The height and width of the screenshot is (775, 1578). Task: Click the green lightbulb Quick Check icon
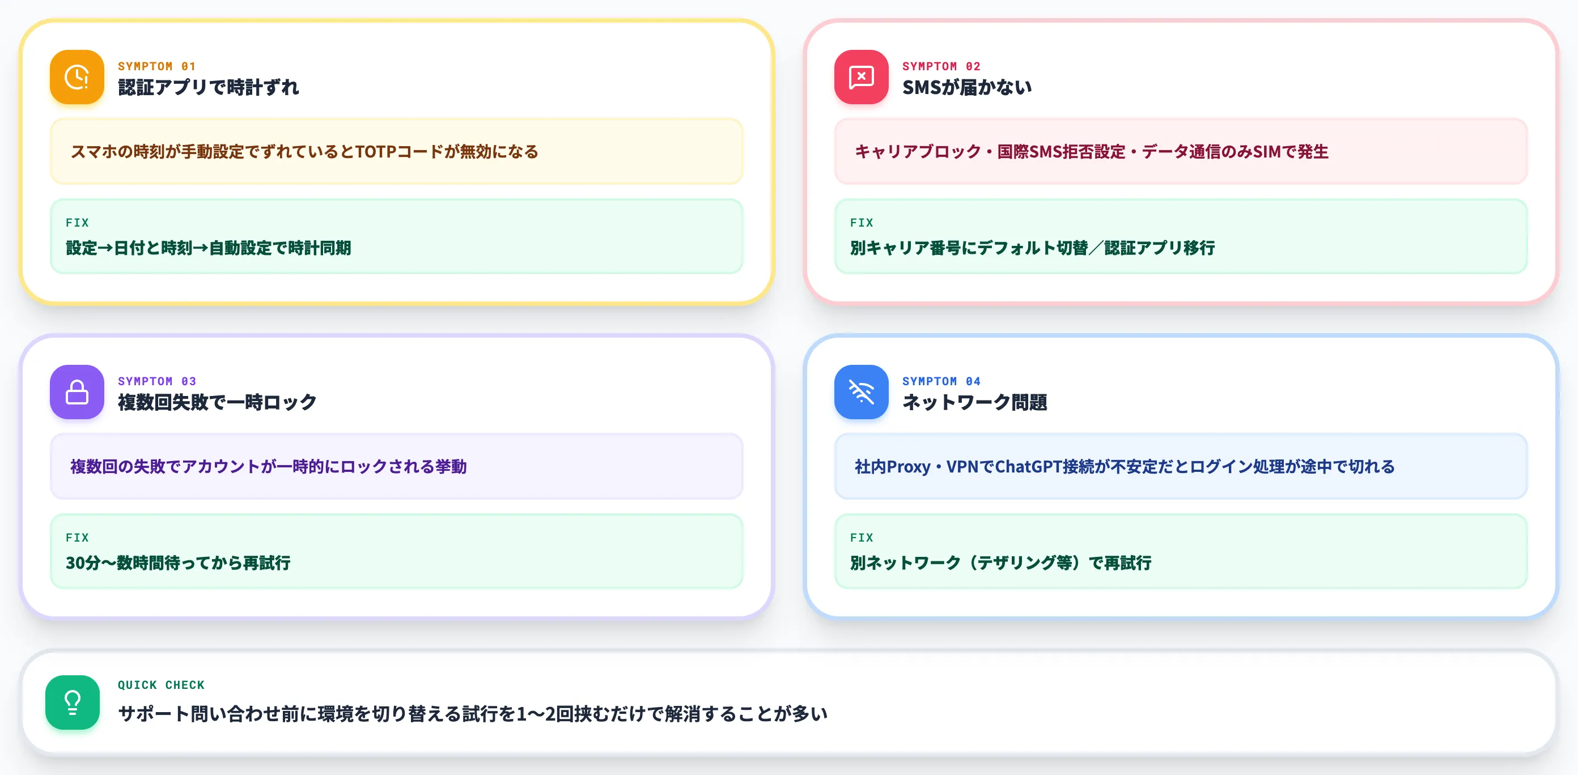(73, 702)
